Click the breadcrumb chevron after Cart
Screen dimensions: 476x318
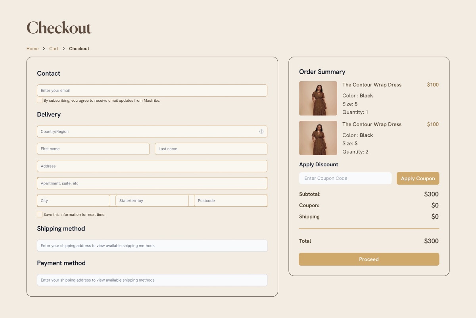[x=64, y=49]
